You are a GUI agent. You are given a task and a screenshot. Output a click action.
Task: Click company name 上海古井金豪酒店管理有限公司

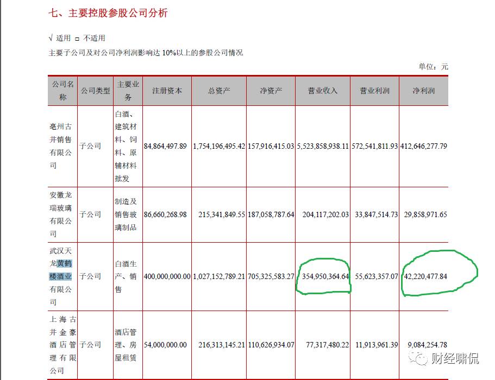coord(63,345)
